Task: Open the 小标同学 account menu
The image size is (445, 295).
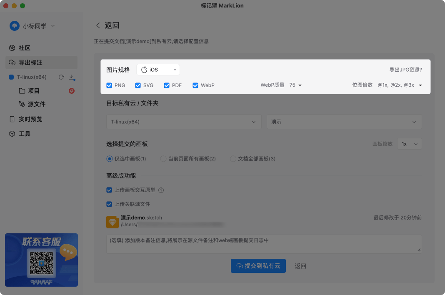Action: [34, 25]
